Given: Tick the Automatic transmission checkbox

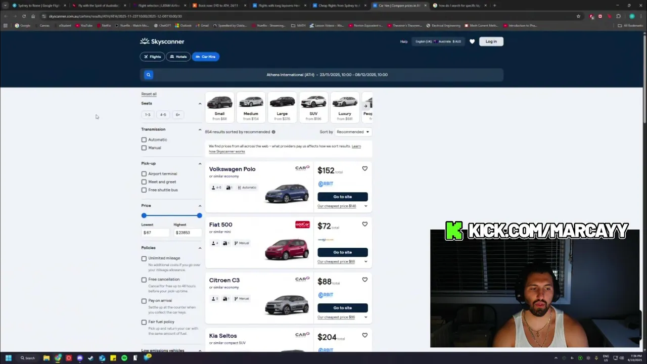Looking at the screenshot, I should pyautogui.click(x=144, y=140).
